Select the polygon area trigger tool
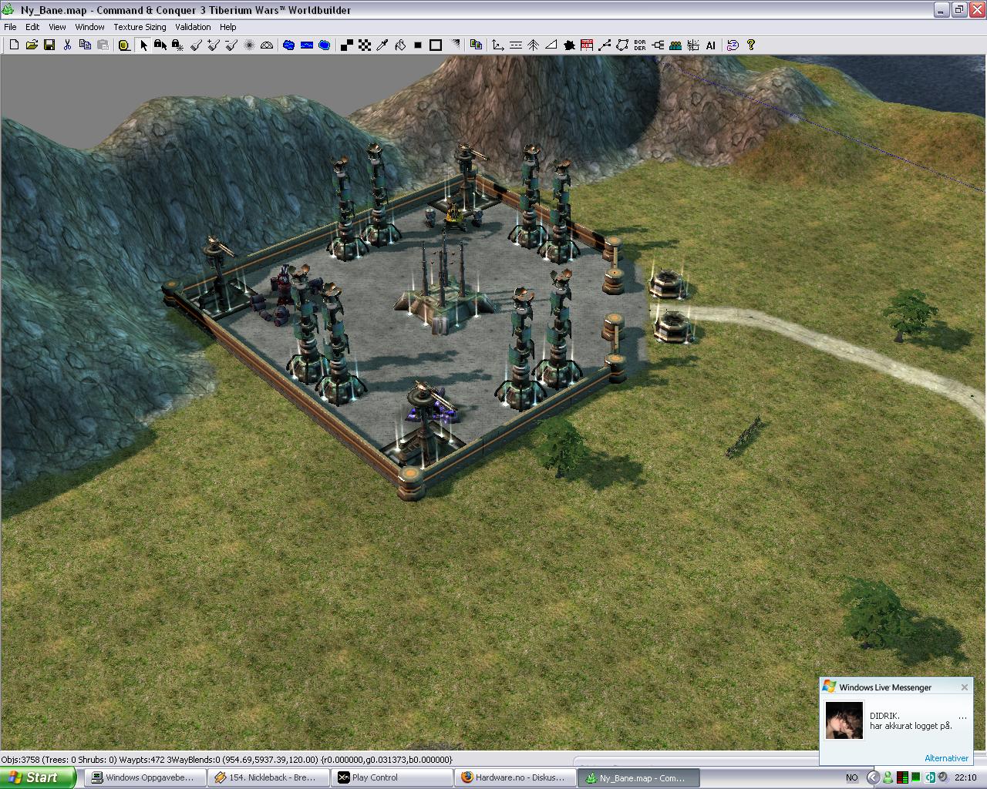This screenshot has width=987, height=789. pos(622,45)
